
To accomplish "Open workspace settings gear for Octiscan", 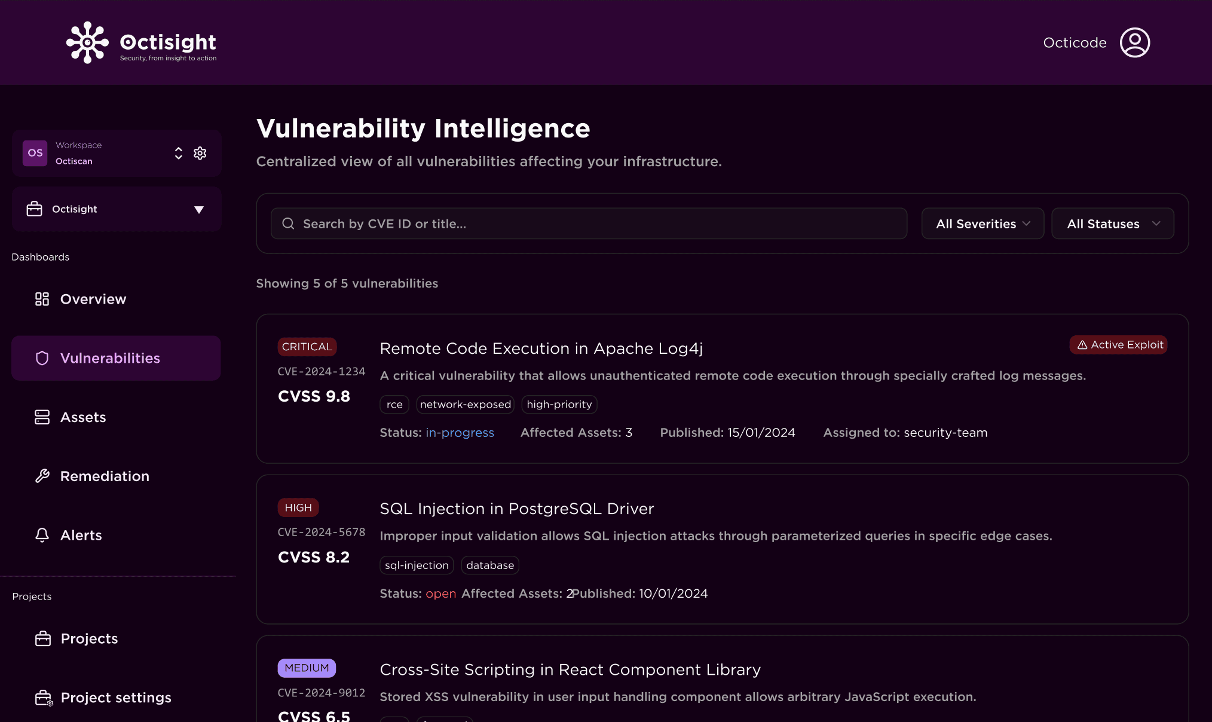I will [x=200, y=153].
